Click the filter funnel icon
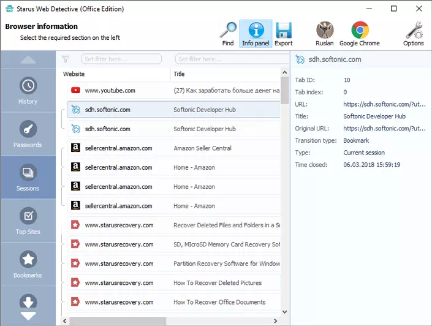The width and height of the screenshot is (432, 326). (x=66, y=59)
